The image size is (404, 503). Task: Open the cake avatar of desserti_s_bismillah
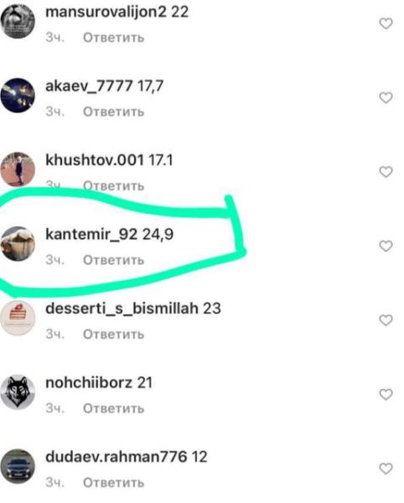coord(18,318)
